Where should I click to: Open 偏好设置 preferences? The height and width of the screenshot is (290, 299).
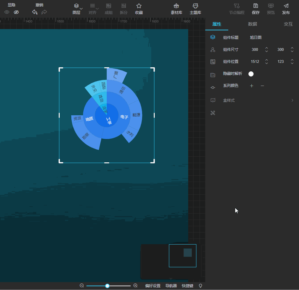click(153, 286)
